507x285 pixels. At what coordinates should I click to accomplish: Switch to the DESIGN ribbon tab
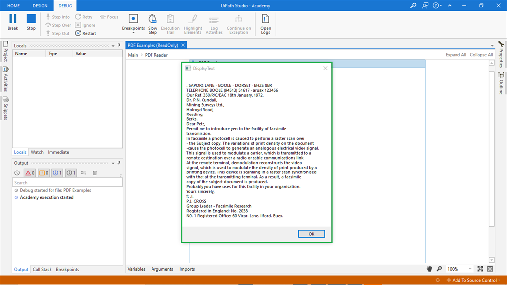click(40, 6)
